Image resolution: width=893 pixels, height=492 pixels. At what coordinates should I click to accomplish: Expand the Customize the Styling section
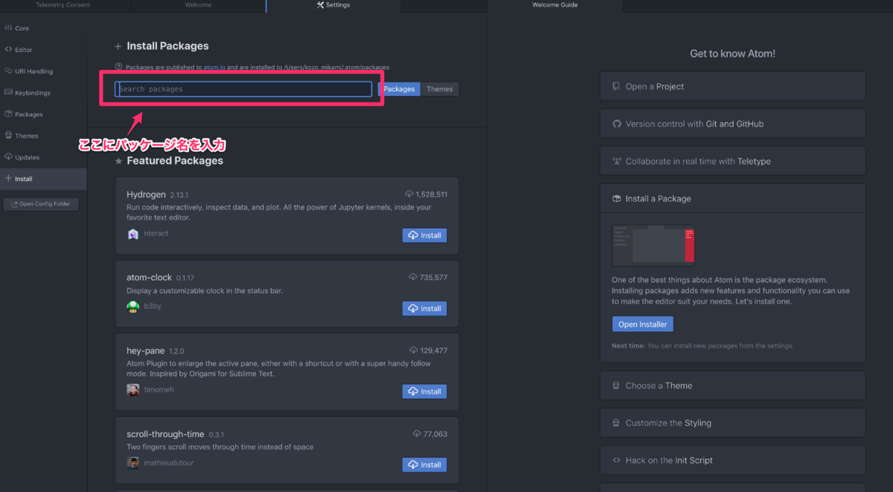point(732,423)
